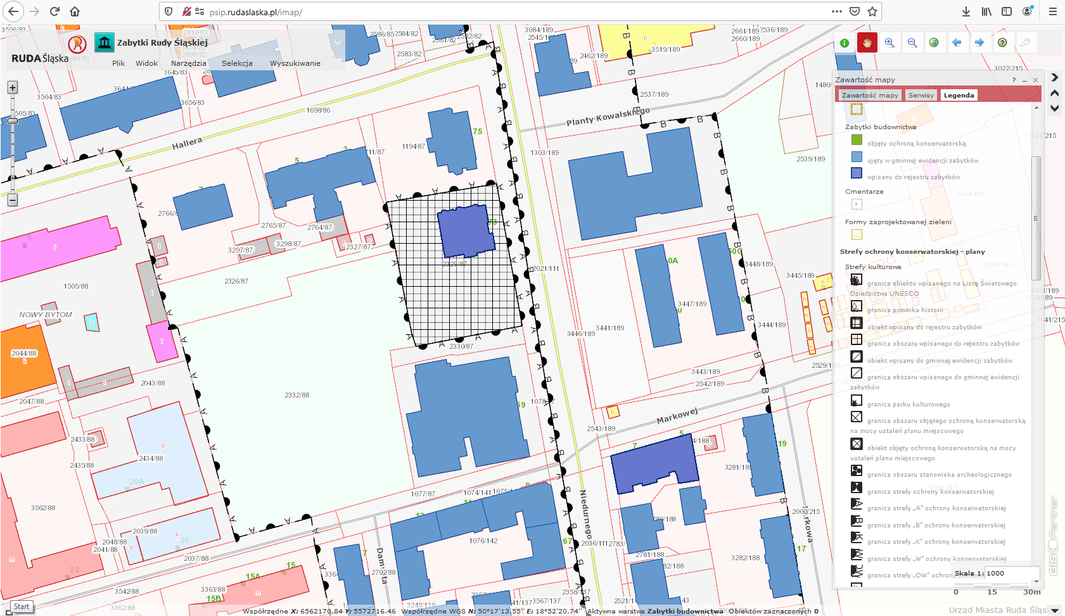Click the globe full-extent icon

pos(934,42)
